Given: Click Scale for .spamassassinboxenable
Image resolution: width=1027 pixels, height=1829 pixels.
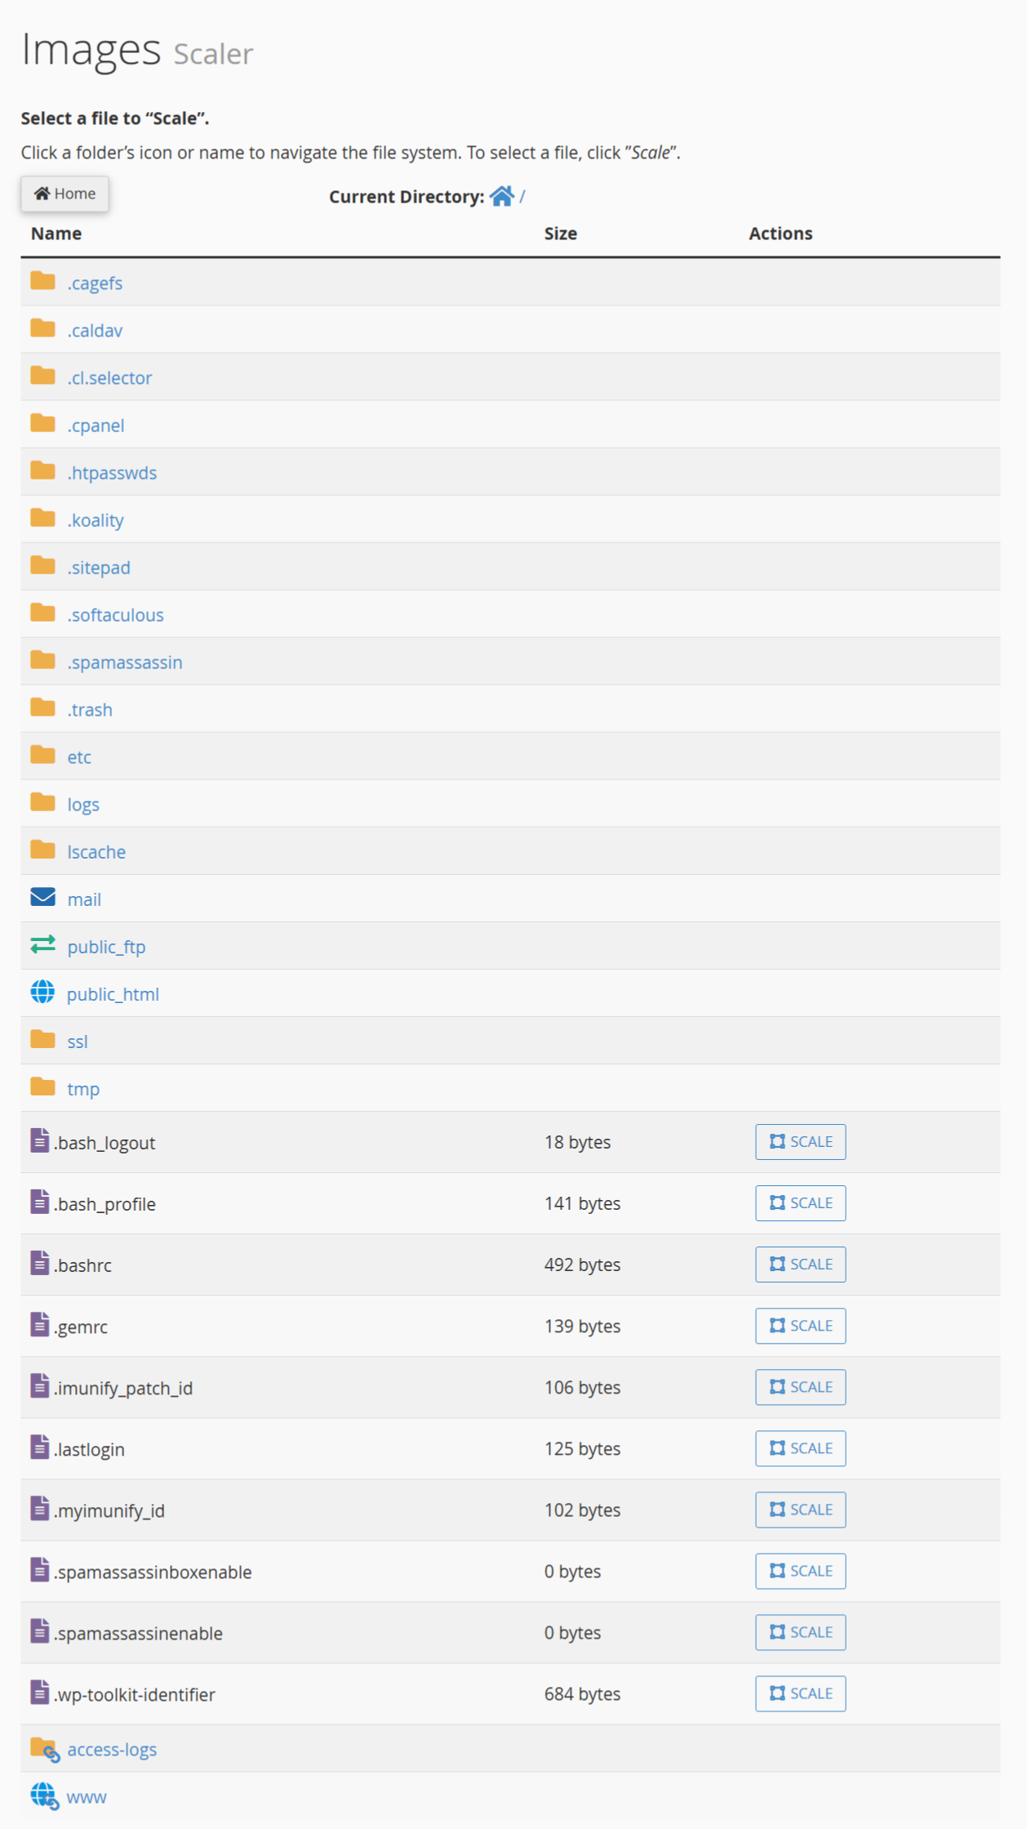Looking at the screenshot, I should [800, 1571].
